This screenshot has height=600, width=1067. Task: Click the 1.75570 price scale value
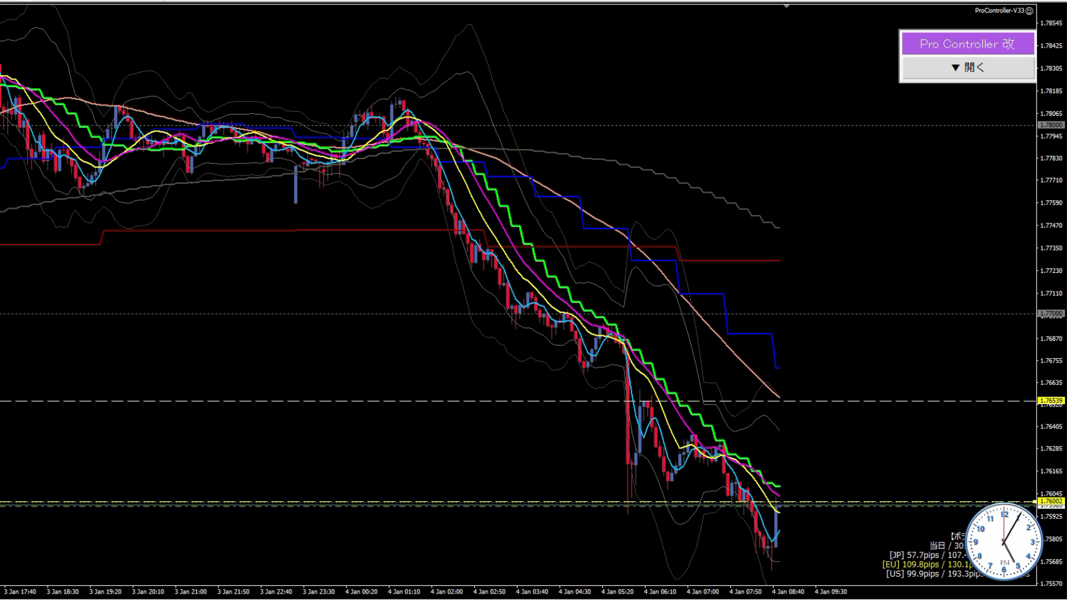pos(1051,583)
